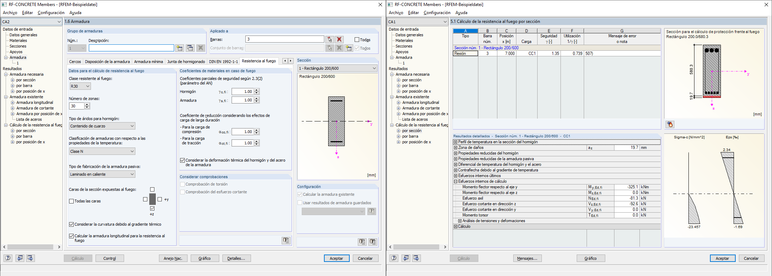This screenshot has height=276, width=772.
Task: Select Materiales in the left window navigator
Action: 18,40
